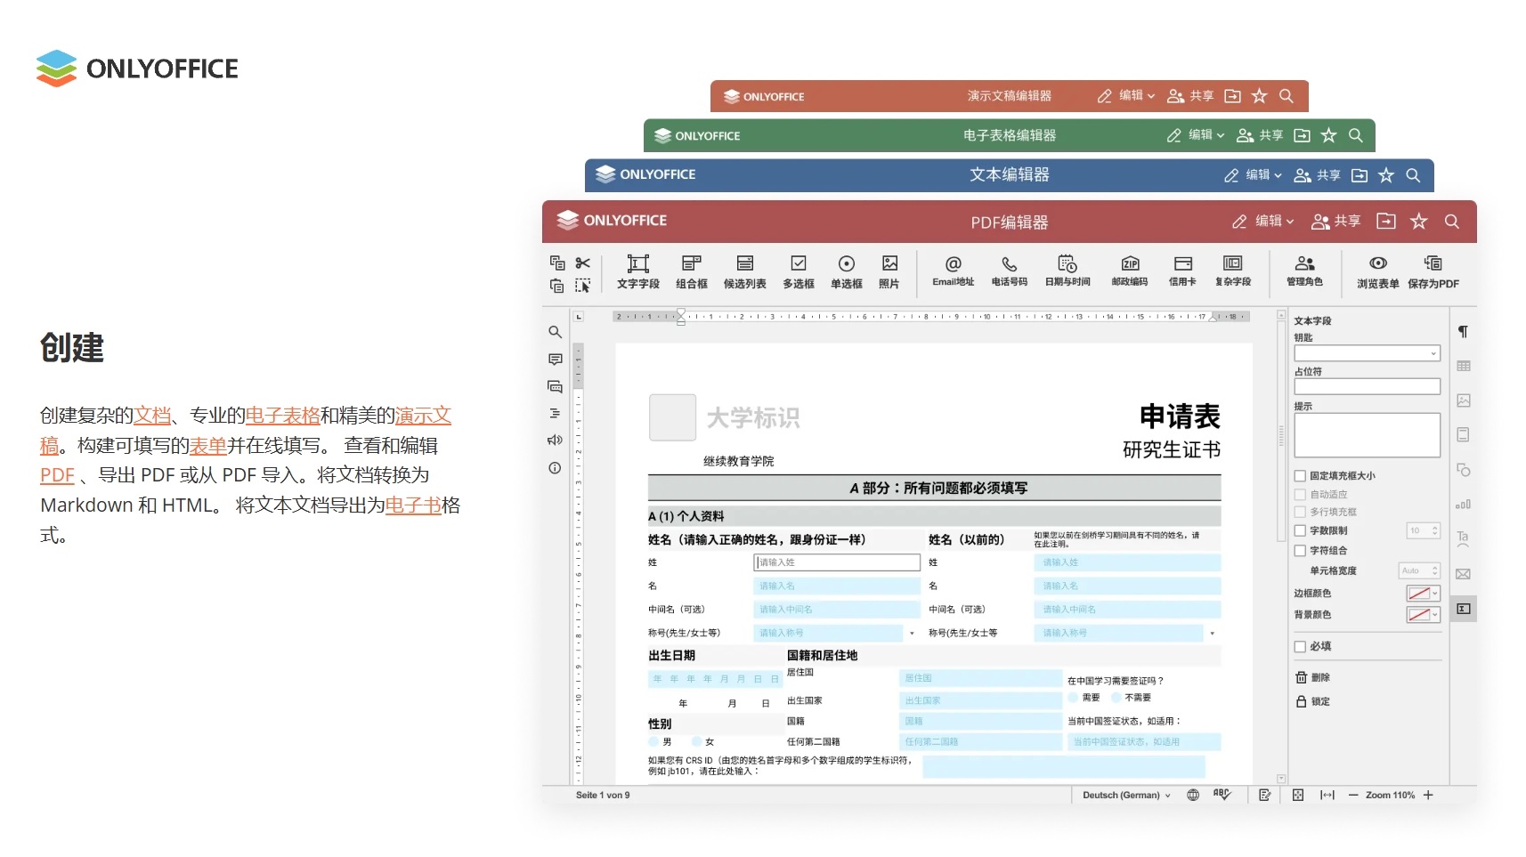
Task: Insert a 信用卡 credit card field
Action: (1182, 271)
